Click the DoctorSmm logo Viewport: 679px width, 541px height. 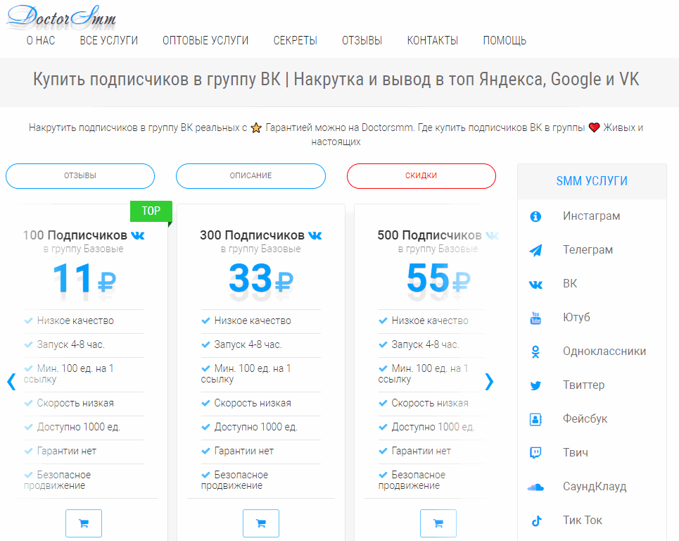[61, 17]
